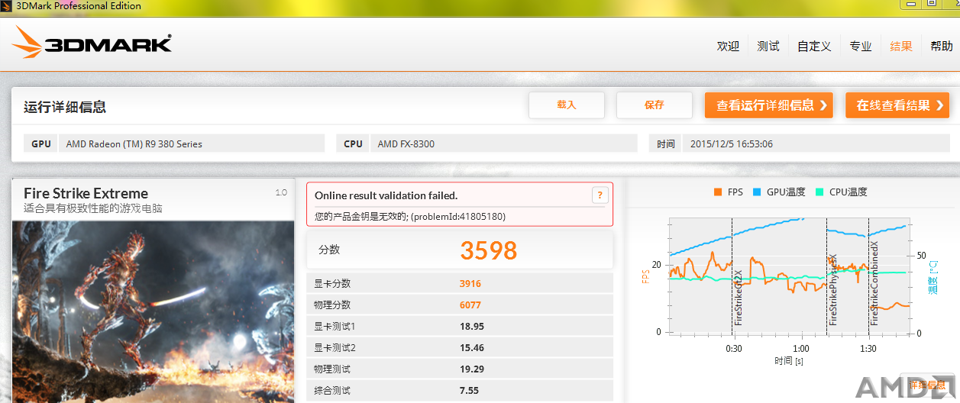This screenshot has width=960, height=403.
Task: Click the 显卡测试1 value 18.95
Action: tap(472, 327)
